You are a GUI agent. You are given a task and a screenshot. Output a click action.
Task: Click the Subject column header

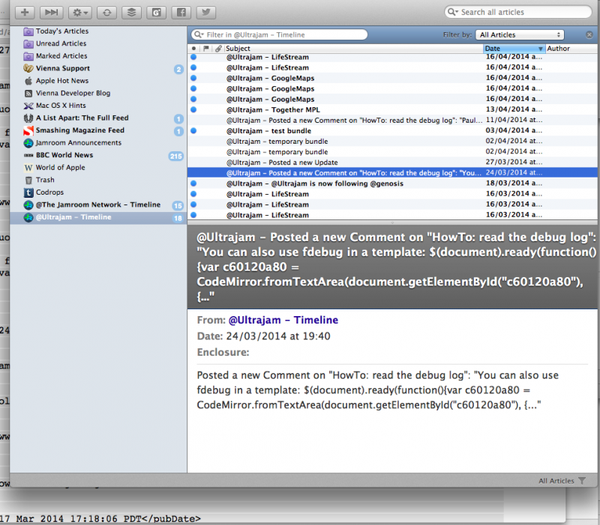tap(352, 48)
